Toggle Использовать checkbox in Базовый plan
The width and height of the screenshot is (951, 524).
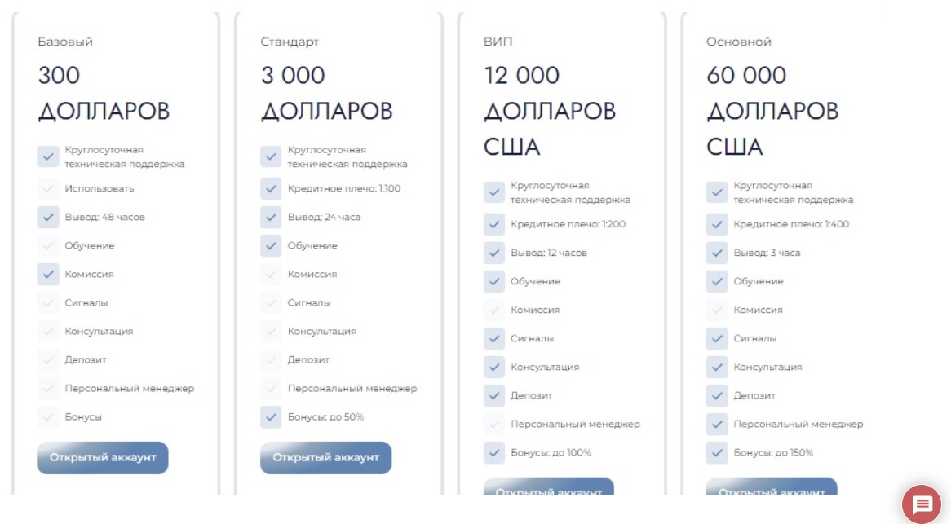coord(48,189)
